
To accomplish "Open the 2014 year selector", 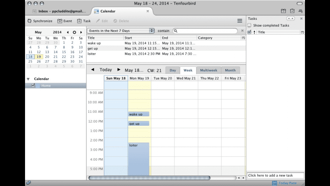I will coord(57,32).
